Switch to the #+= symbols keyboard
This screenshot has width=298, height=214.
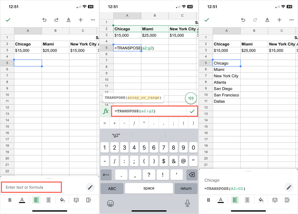[x=106, y=175]
